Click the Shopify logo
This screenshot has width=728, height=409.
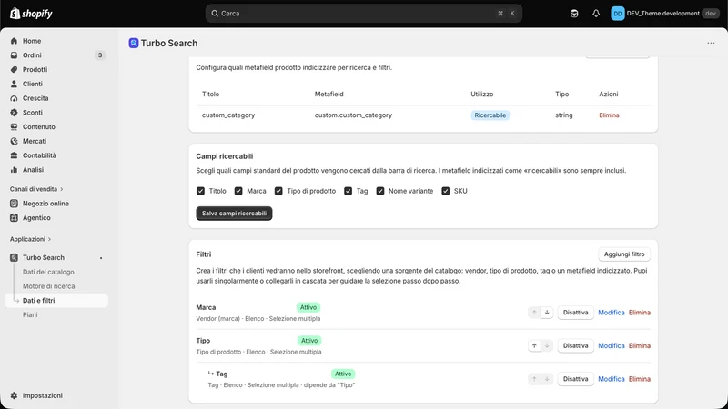31,14
